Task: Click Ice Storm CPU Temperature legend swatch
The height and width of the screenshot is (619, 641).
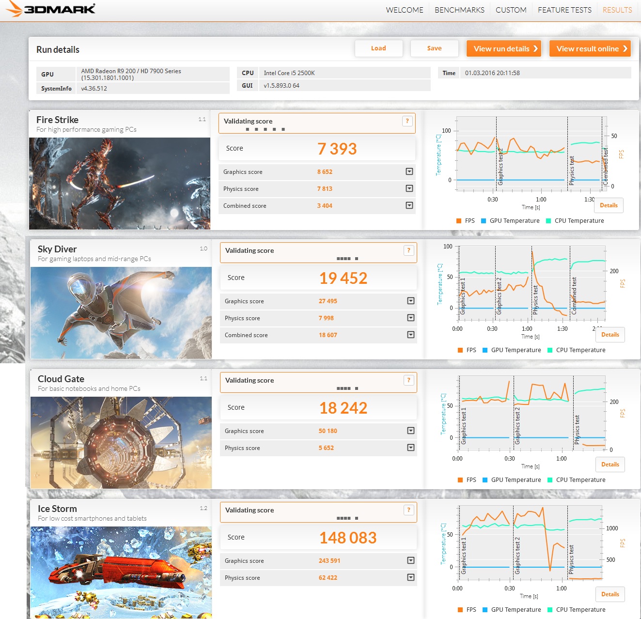Action: (x=550, y=610)
